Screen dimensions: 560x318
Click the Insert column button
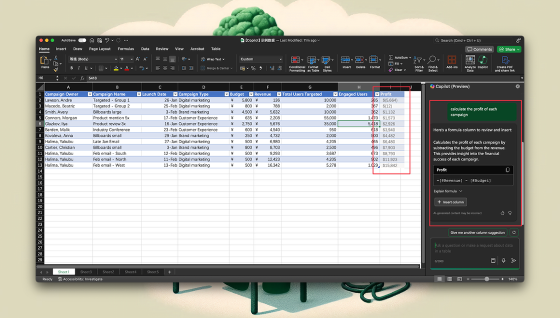[451, 202]
